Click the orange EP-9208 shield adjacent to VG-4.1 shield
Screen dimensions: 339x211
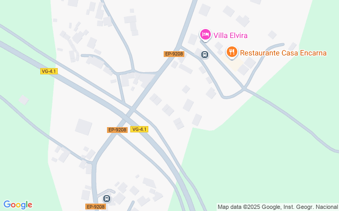(x=117, y=130)
